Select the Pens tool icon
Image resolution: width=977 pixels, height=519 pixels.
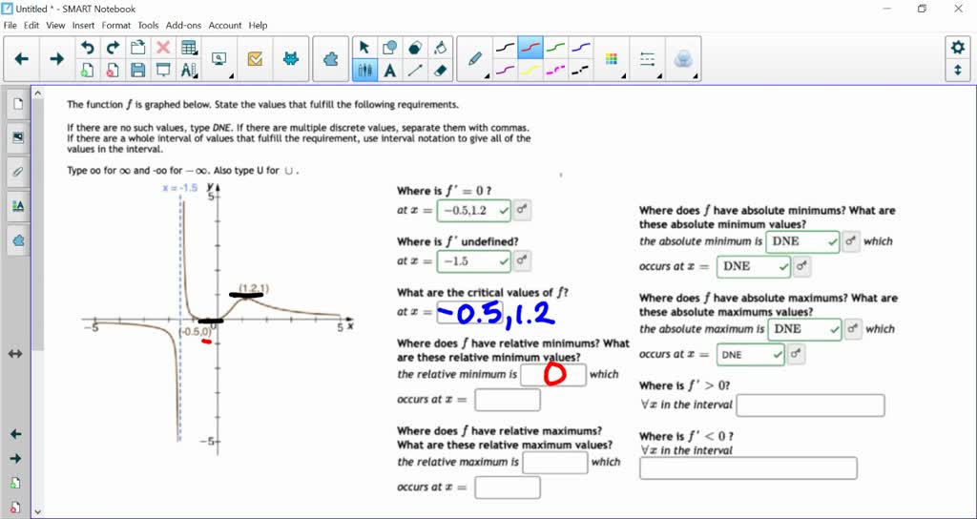point(364,71)
